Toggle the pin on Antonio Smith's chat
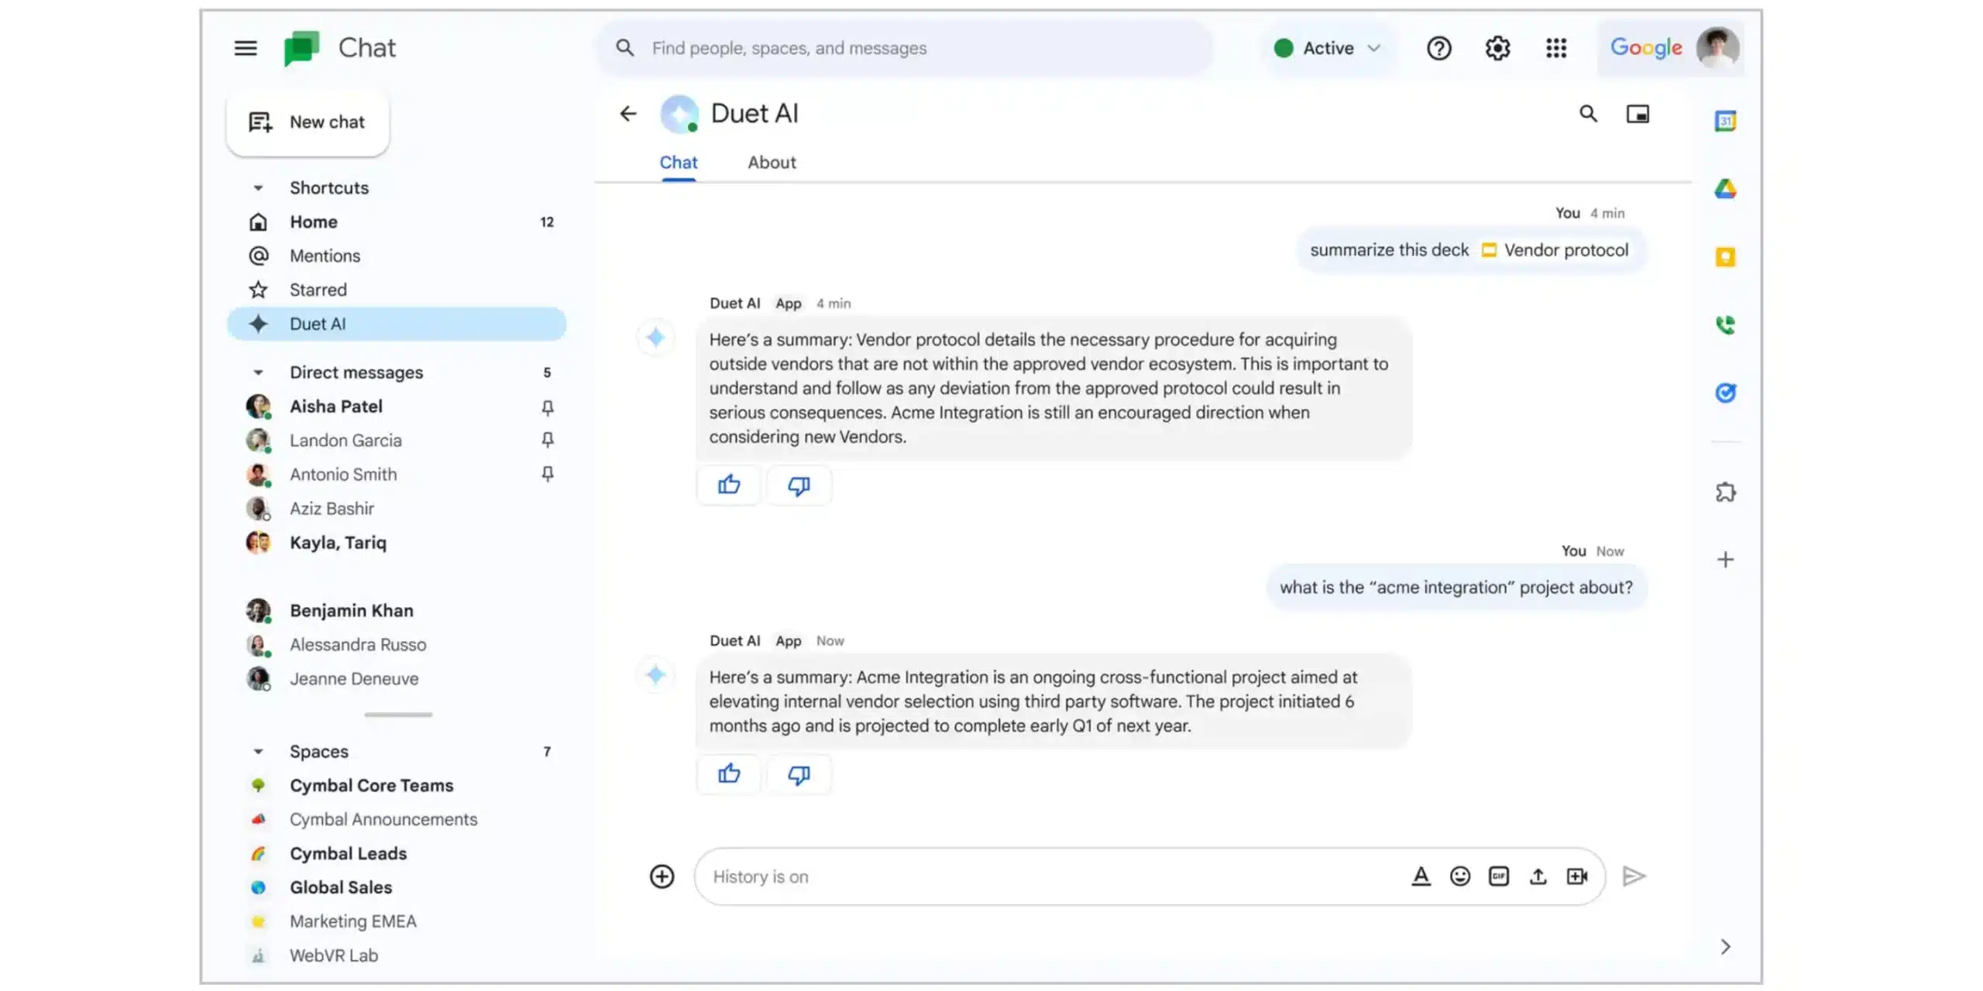The width and height of the screenshot is (1983, 991). click(547, 474)
